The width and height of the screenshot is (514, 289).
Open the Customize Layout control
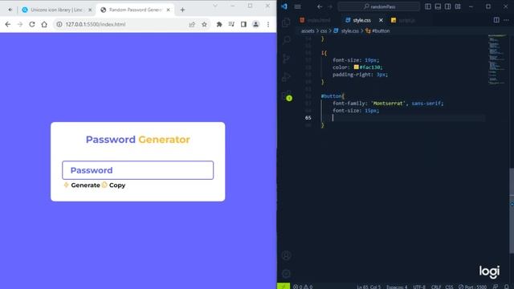[458, 6]
